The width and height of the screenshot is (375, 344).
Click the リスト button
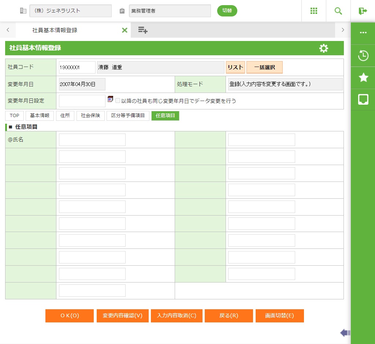coord(235,67)
